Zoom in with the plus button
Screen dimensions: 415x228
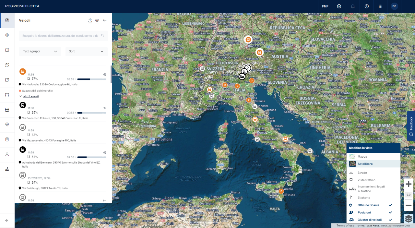click(x=409, y=184)
